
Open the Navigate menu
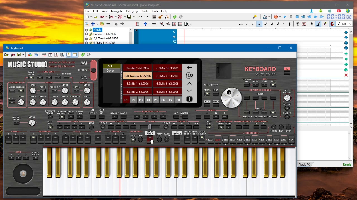pos(117,11)
